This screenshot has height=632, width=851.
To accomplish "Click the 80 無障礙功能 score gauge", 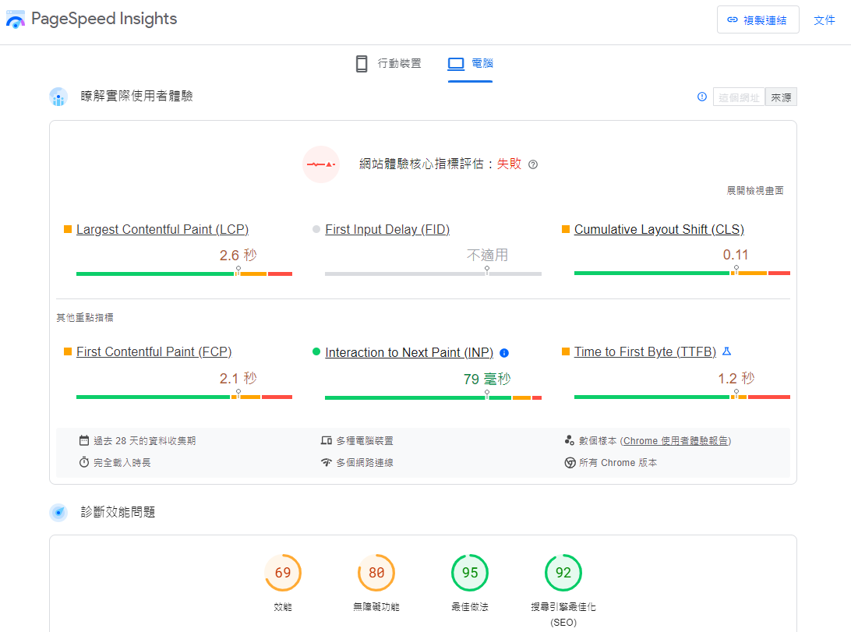I will 376,573.
